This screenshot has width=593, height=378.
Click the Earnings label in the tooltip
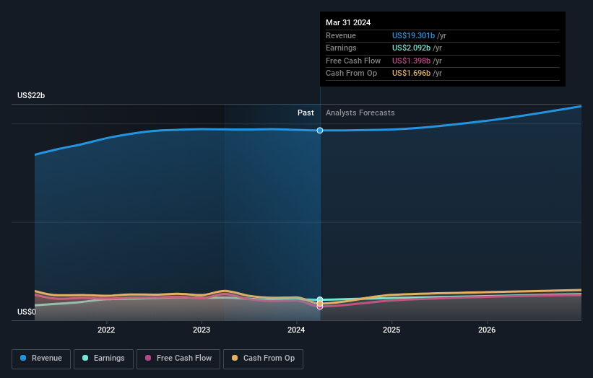pos(341,48)
